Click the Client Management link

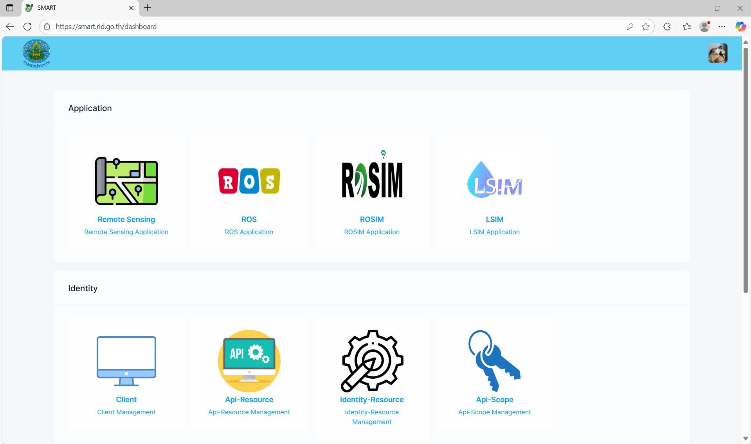(126, 412)
